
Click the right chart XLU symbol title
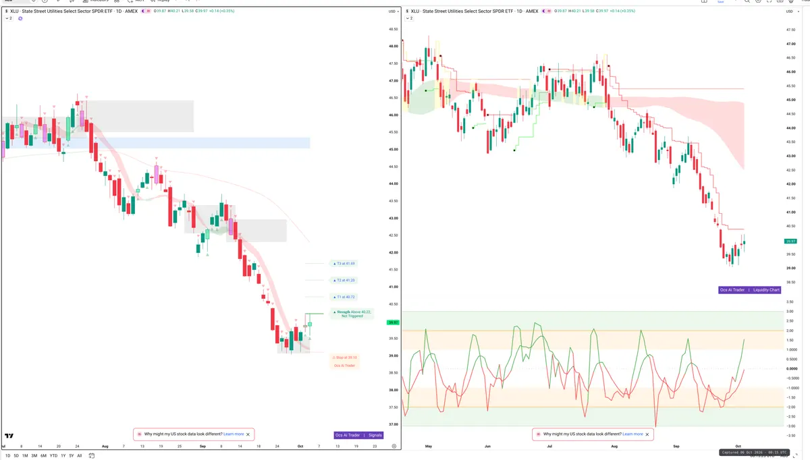475,11
